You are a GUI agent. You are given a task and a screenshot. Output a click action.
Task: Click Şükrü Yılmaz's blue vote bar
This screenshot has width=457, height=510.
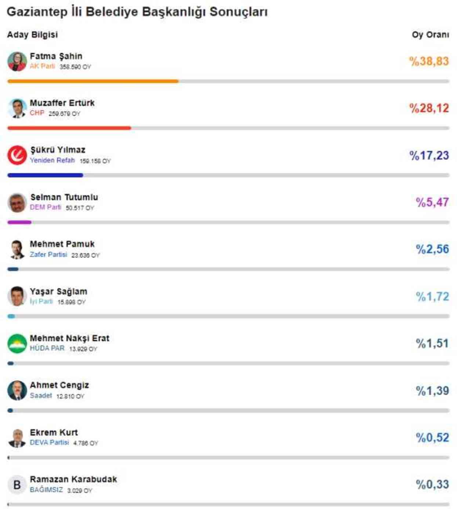pos(45,175)
